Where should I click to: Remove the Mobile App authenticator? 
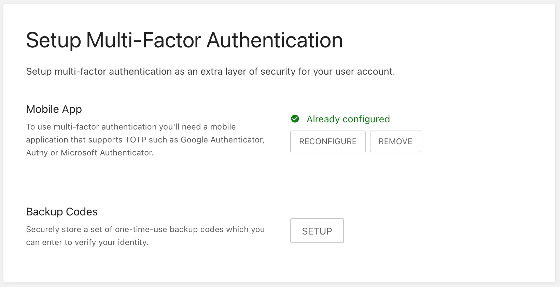point(395,141)
